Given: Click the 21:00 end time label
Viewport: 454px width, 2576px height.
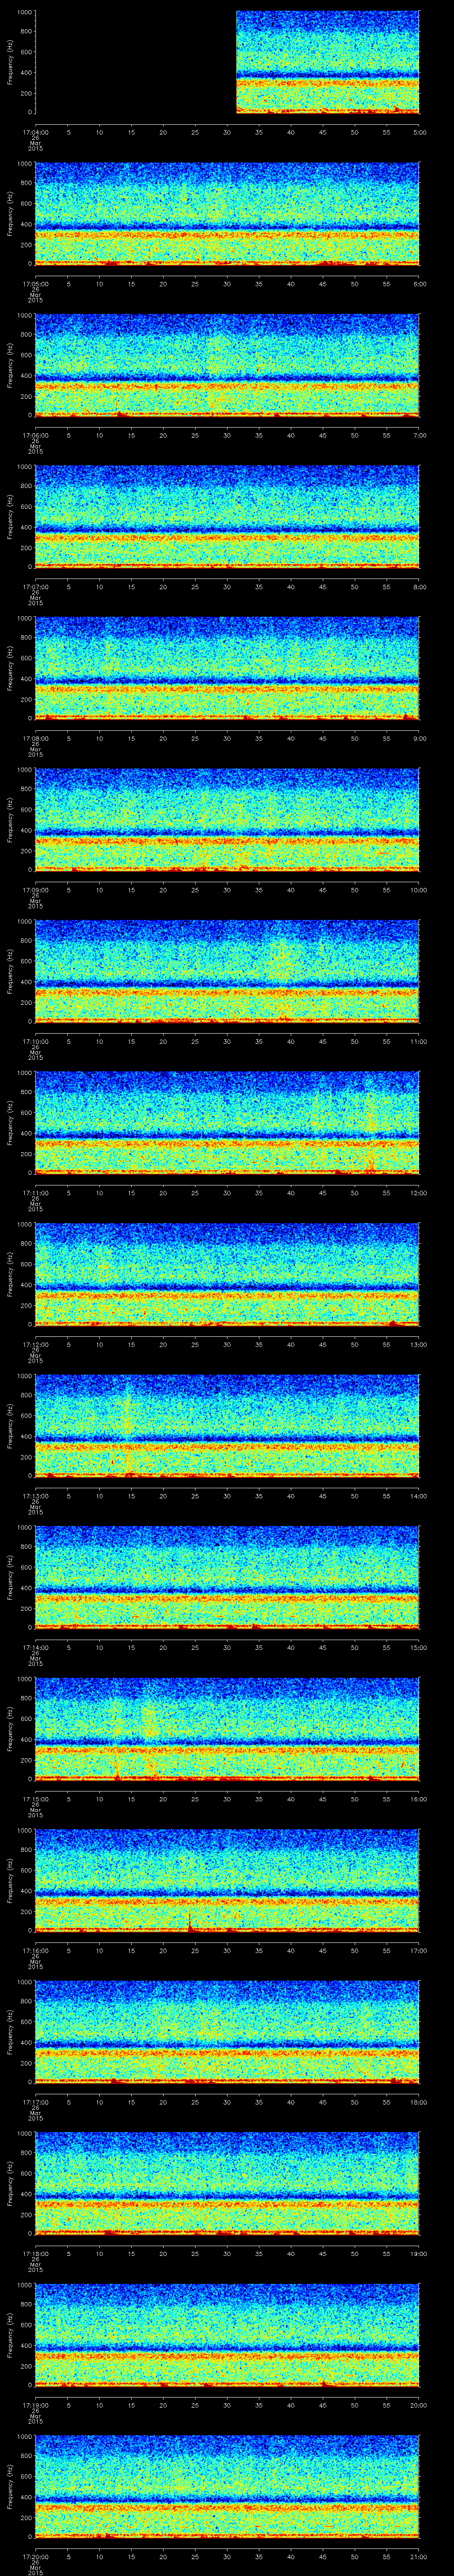Looking at the screenshot, I should point(419,2557).
